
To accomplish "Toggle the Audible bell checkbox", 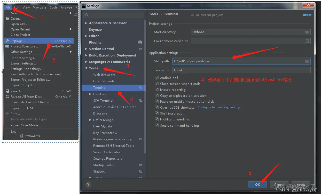I will click(x=156, y=78).
